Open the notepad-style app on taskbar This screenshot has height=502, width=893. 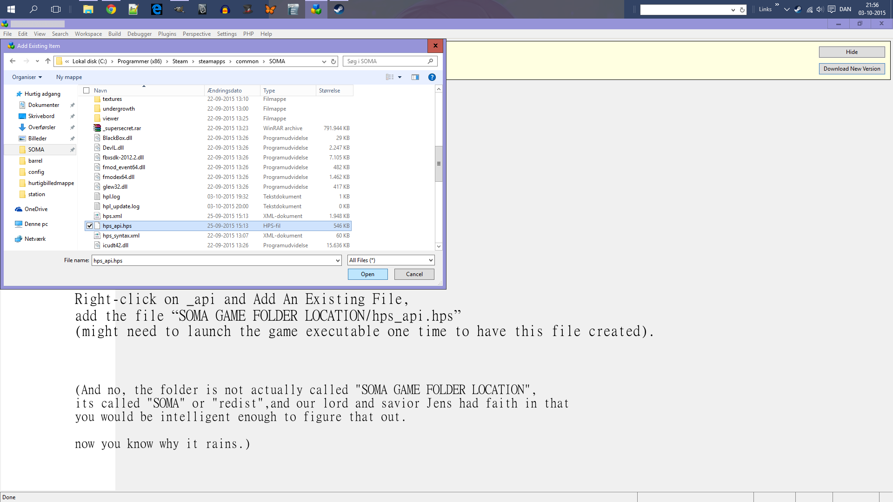(x=133, y=9)
